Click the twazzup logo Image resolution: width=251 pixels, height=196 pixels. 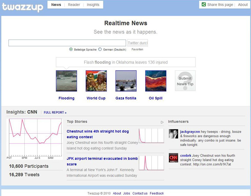(23, 7)
